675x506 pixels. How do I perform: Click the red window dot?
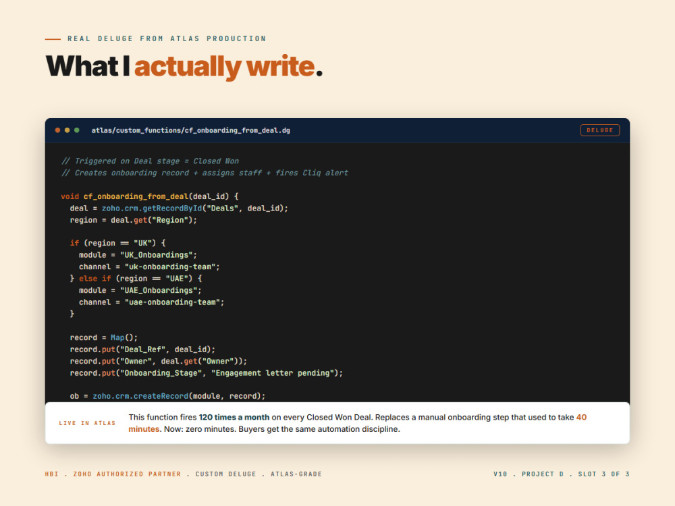pyautogui.click(x=57, y=130)
